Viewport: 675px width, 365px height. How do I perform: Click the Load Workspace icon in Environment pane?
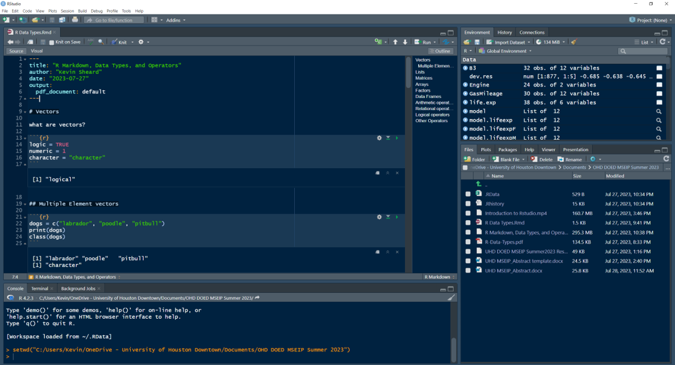(467, 42)
